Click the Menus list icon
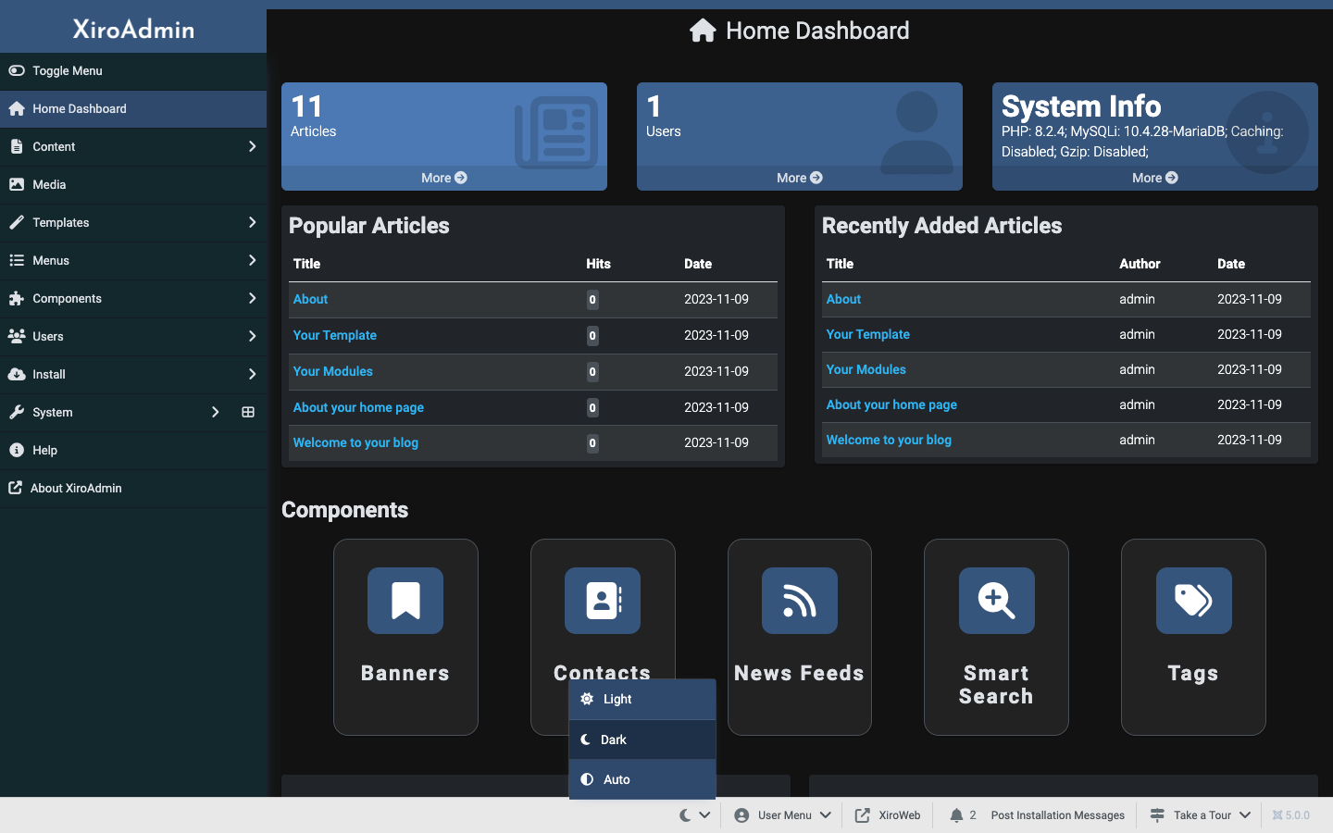The height and width of the screenshot is (833, 1333). pos(16,260)
